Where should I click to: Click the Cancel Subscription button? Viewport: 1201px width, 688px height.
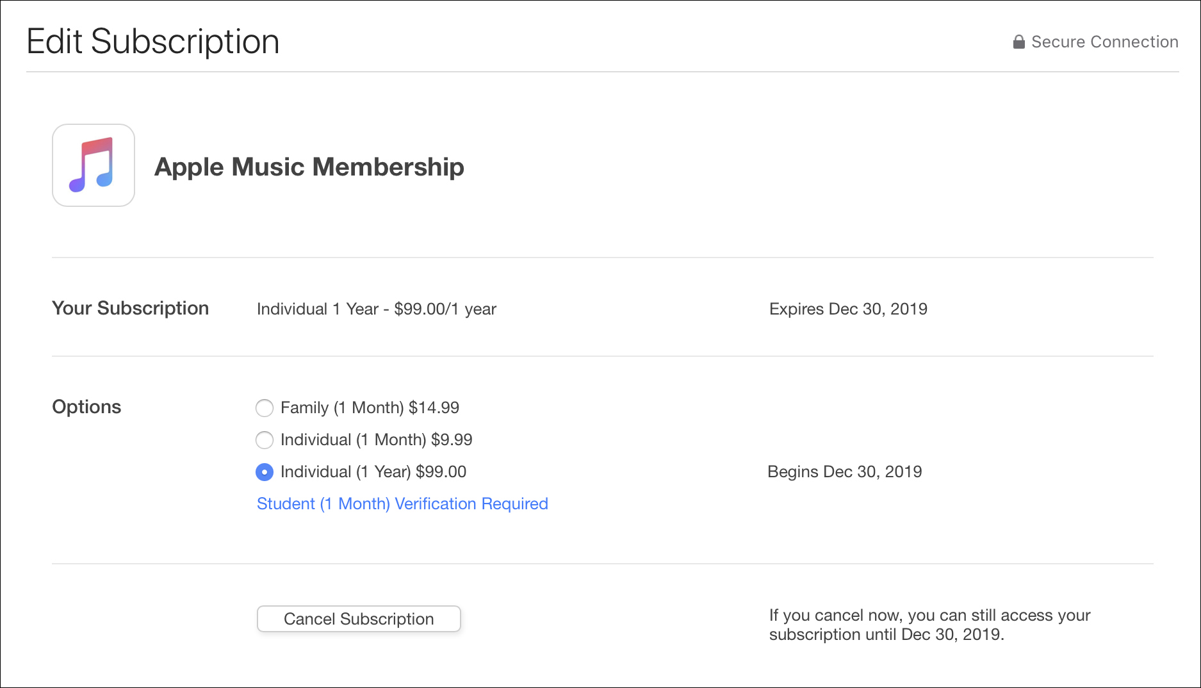coord(359,619)
